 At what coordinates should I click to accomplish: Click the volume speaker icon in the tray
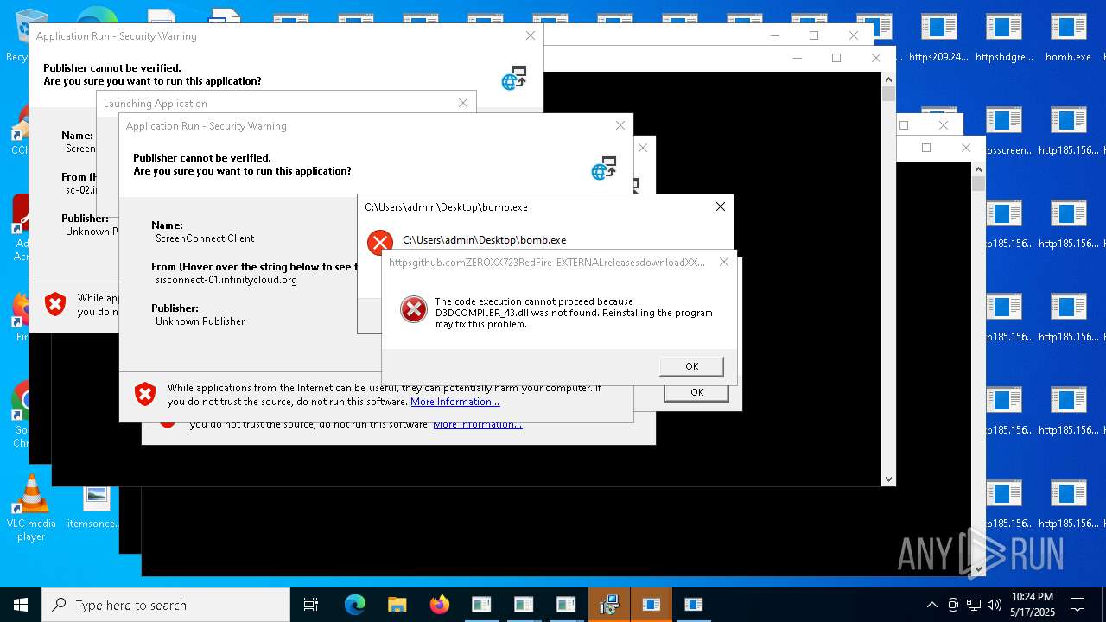click(994, 605)
